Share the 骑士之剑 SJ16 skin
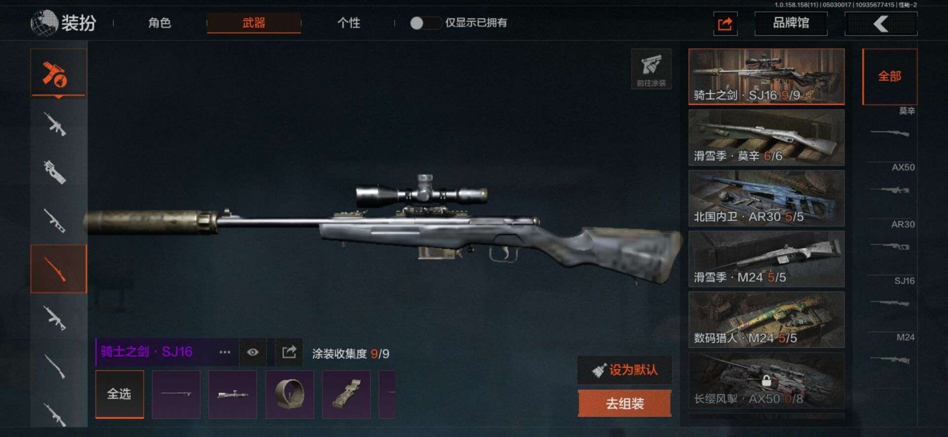948x437 pixels. pyautogui.click(x=289, y=352)
